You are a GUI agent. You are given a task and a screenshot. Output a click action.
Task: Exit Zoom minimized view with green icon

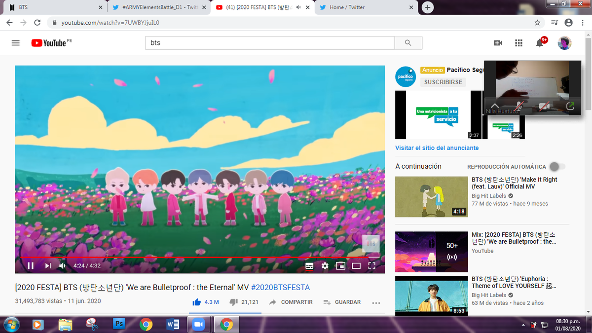coord(570,106)
